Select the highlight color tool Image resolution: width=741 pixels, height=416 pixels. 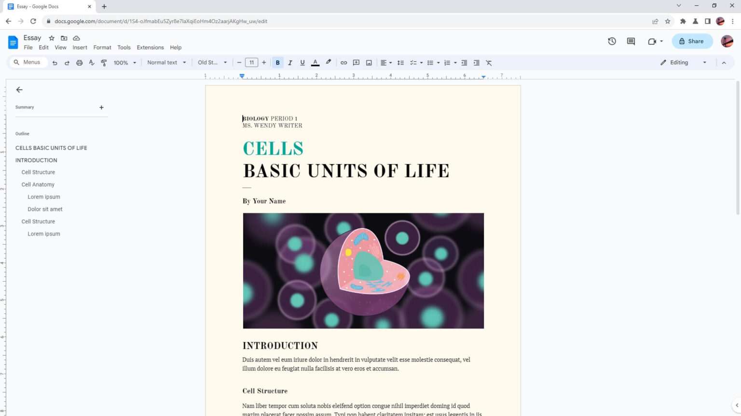coord(328,62)
